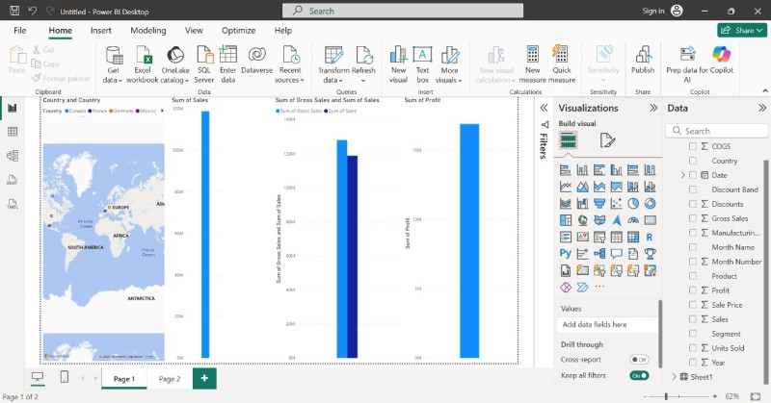Screen dimensions: 771x403
Task: Collapse the Visualizations pane
Action: click(x=653, y=109)
